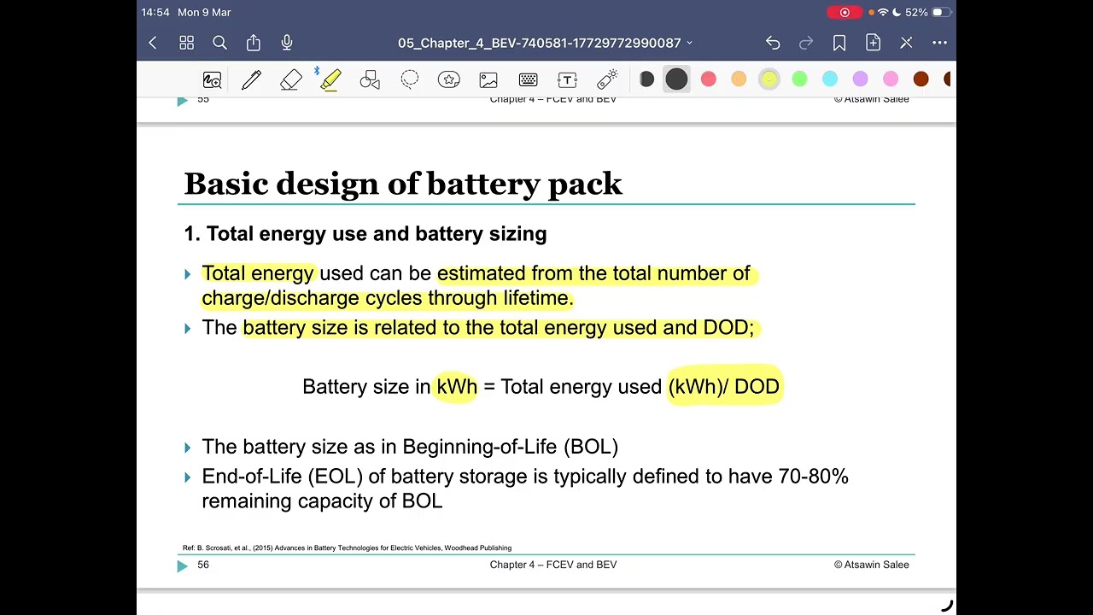Pick the purple color swatch
This screenshot has height=615, width=1093.
[860, 79]
